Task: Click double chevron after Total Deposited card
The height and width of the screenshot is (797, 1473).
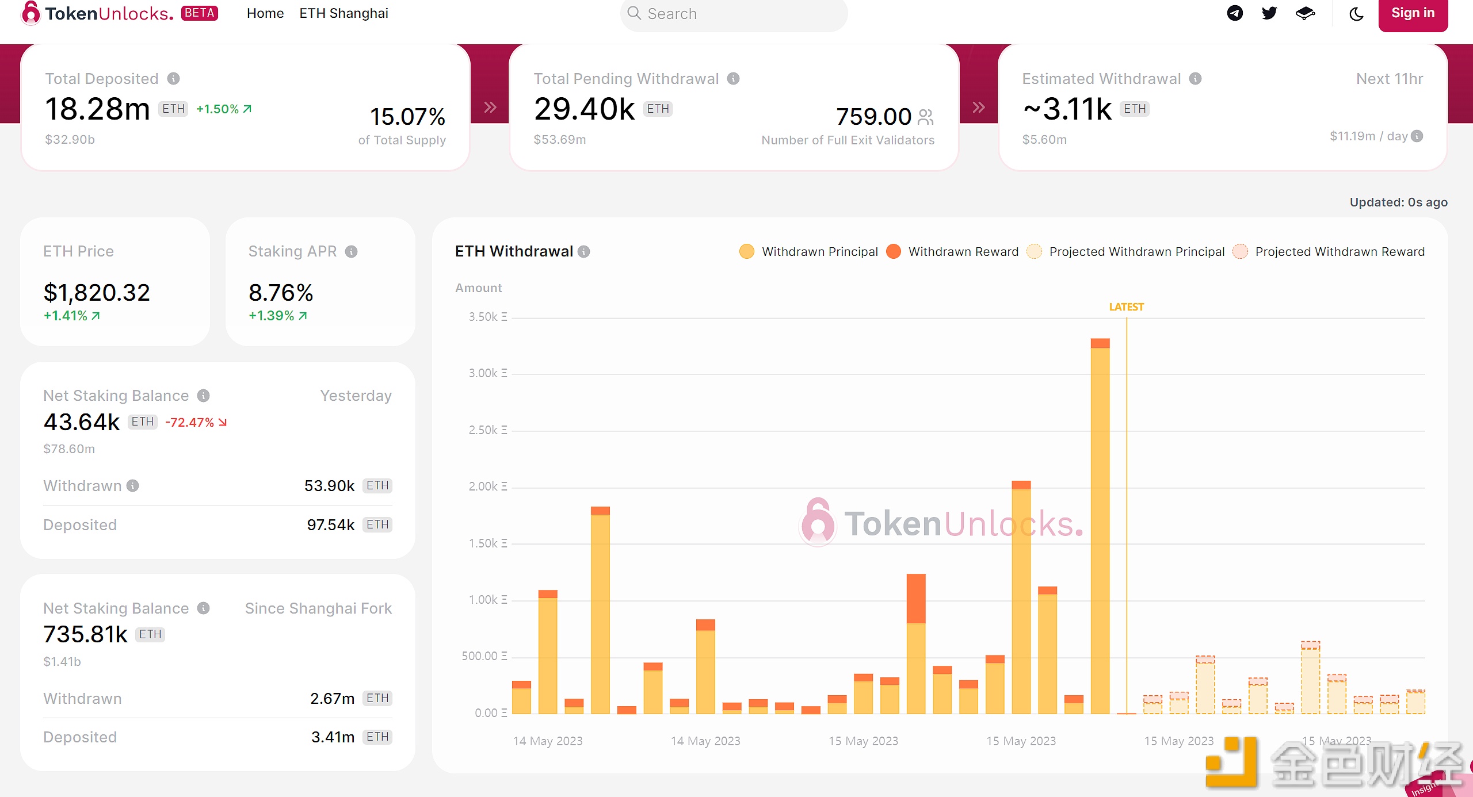Action: click(x=490, y=108)
